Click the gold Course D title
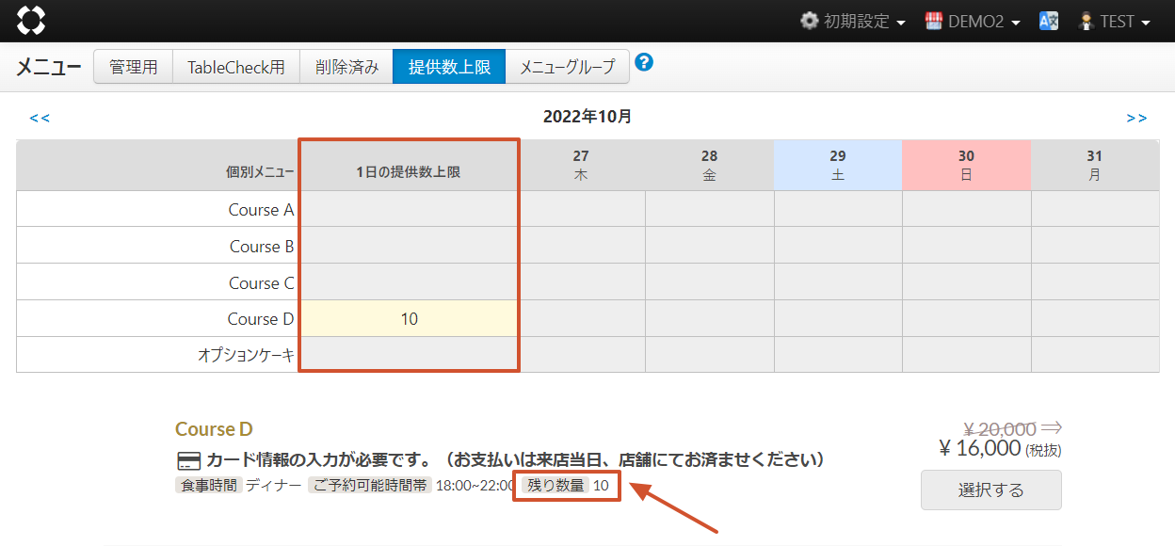The image size is (1175, 546). (214, 429)
